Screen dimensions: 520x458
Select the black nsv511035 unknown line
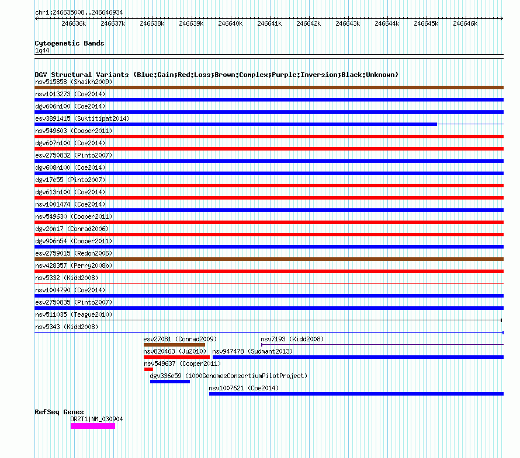pos(268,320)
